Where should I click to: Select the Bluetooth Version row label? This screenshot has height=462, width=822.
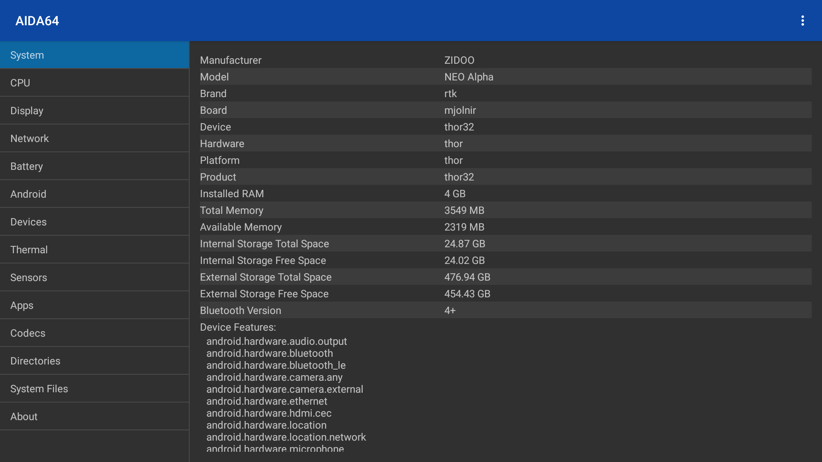240,311
